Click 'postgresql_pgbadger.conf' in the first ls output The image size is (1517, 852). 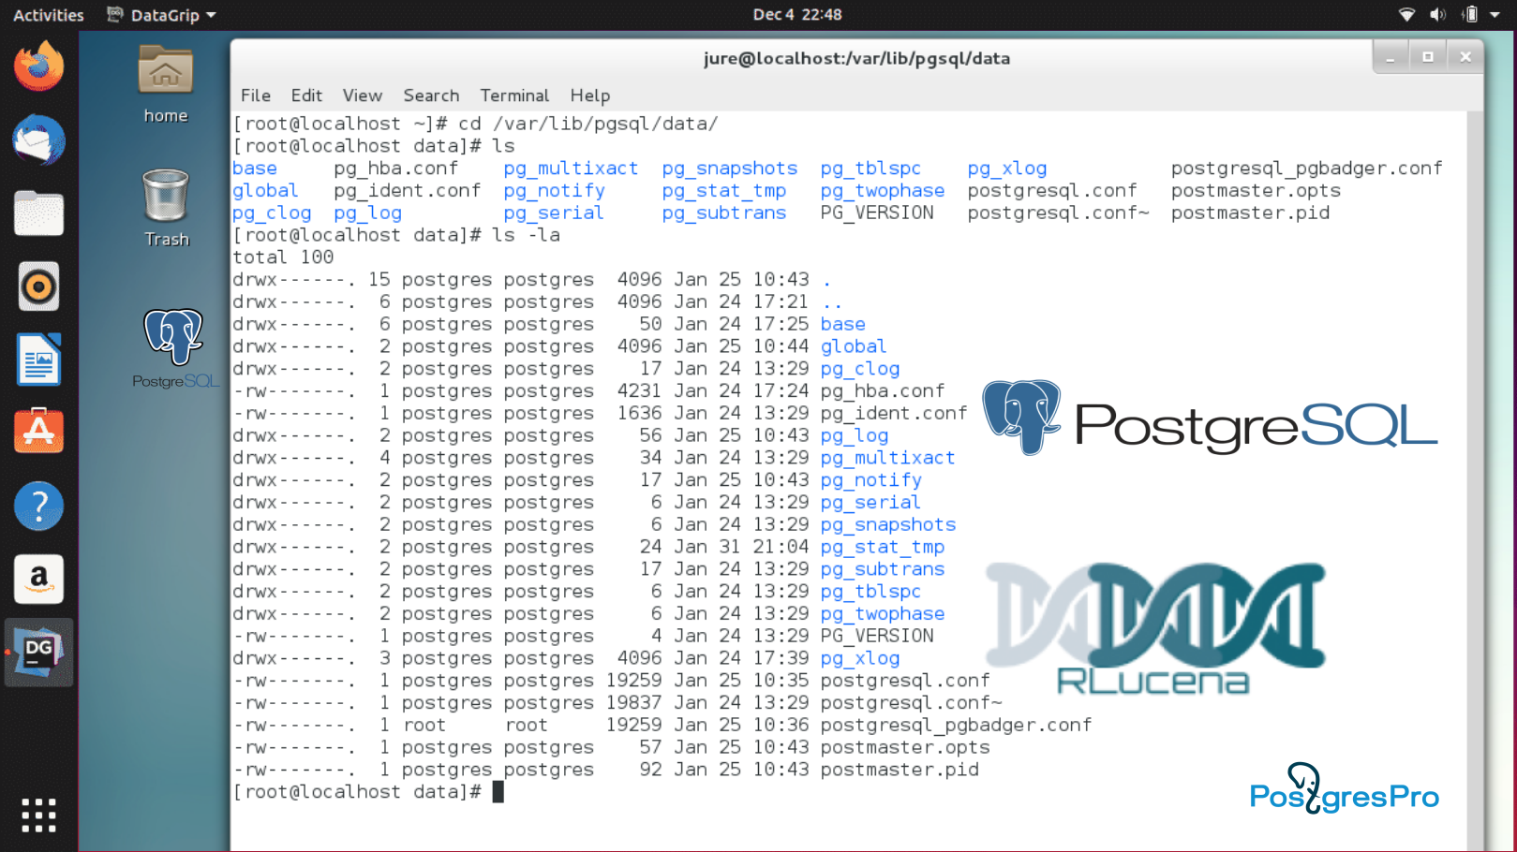pos(1306,169)
